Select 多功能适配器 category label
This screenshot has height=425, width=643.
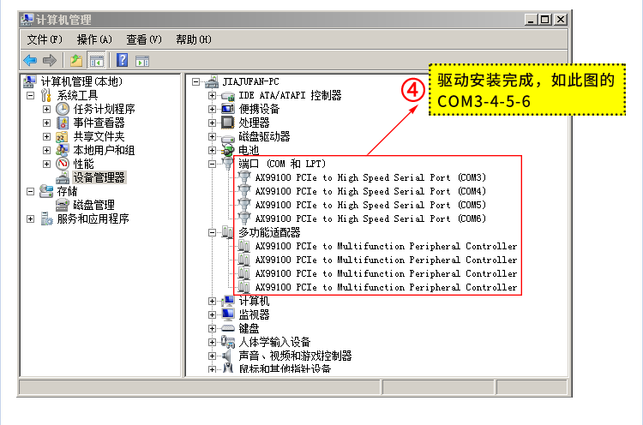pos(269,233)
